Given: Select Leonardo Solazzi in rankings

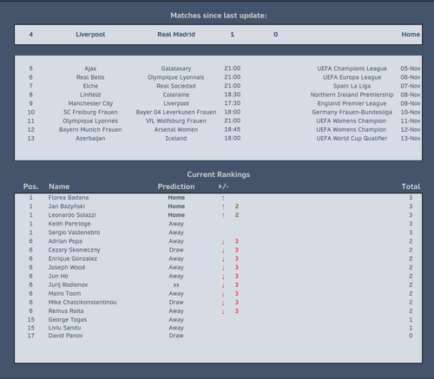Looking at the screenshot, I should (x=72, y=215).
